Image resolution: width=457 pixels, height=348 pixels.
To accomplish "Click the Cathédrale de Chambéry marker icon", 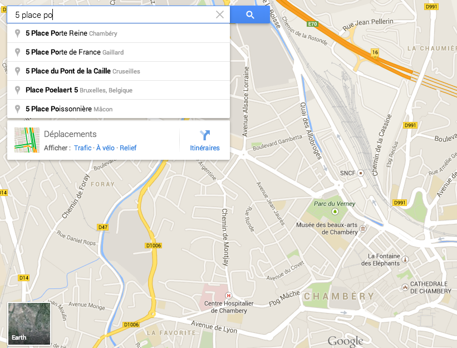I will point(405,287).
